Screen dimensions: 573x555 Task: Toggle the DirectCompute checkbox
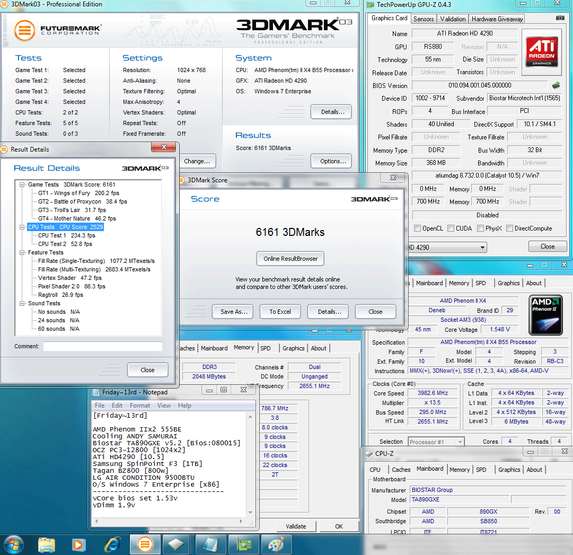coord(510,228)
